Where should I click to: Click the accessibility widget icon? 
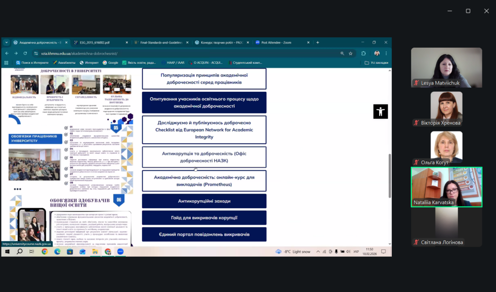(381, 111)
